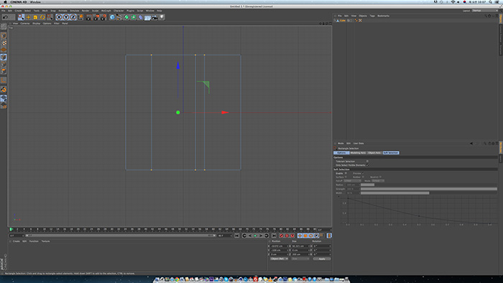
Task: Switch to Points mode in sidebar
Action: pyautogui.click(x=4, y=57)
